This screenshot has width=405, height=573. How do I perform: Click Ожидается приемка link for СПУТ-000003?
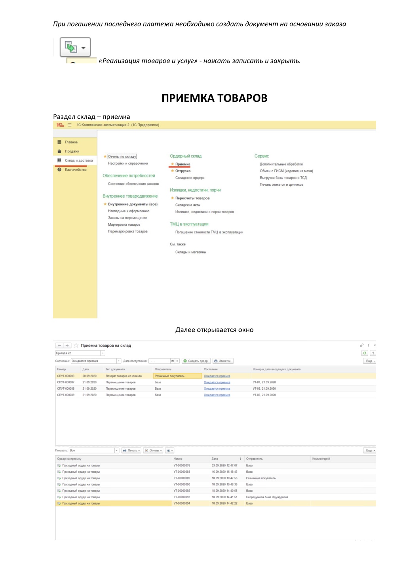(217, 376)
